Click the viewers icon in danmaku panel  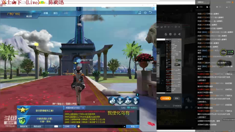[x=207, y=7]
